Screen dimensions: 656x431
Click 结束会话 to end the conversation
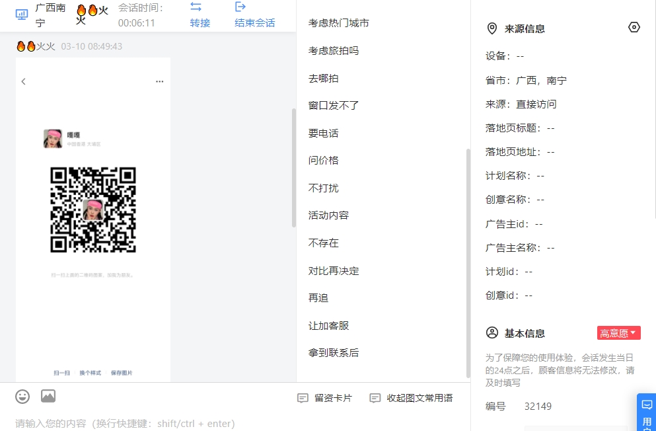click(x=255, y=22)
